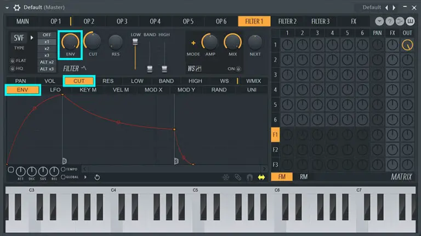Click the plugin options gear icon
421x236 pixels.
coord(17,8)
